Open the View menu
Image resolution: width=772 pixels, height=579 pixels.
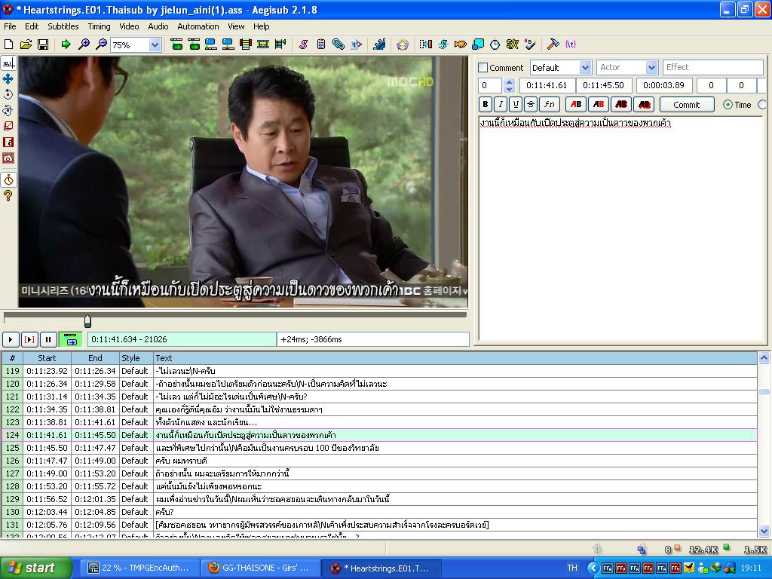(x=236, y=26)
